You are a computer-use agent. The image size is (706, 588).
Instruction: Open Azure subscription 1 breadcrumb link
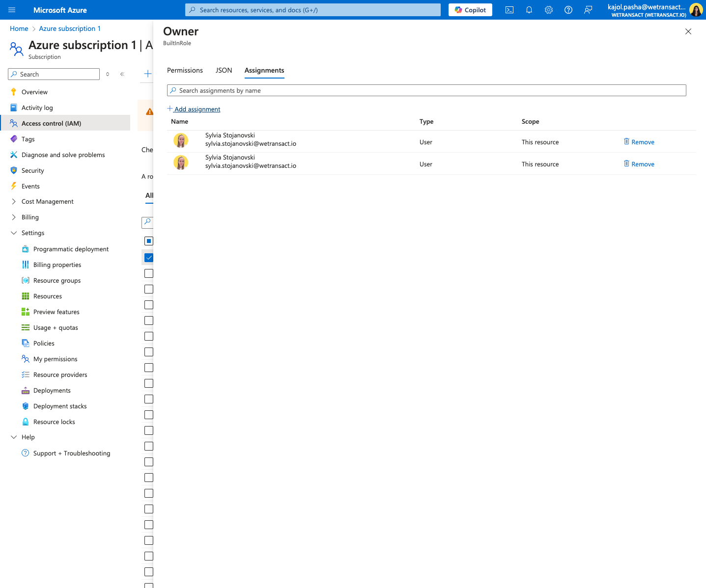click(x=70, y=28)
